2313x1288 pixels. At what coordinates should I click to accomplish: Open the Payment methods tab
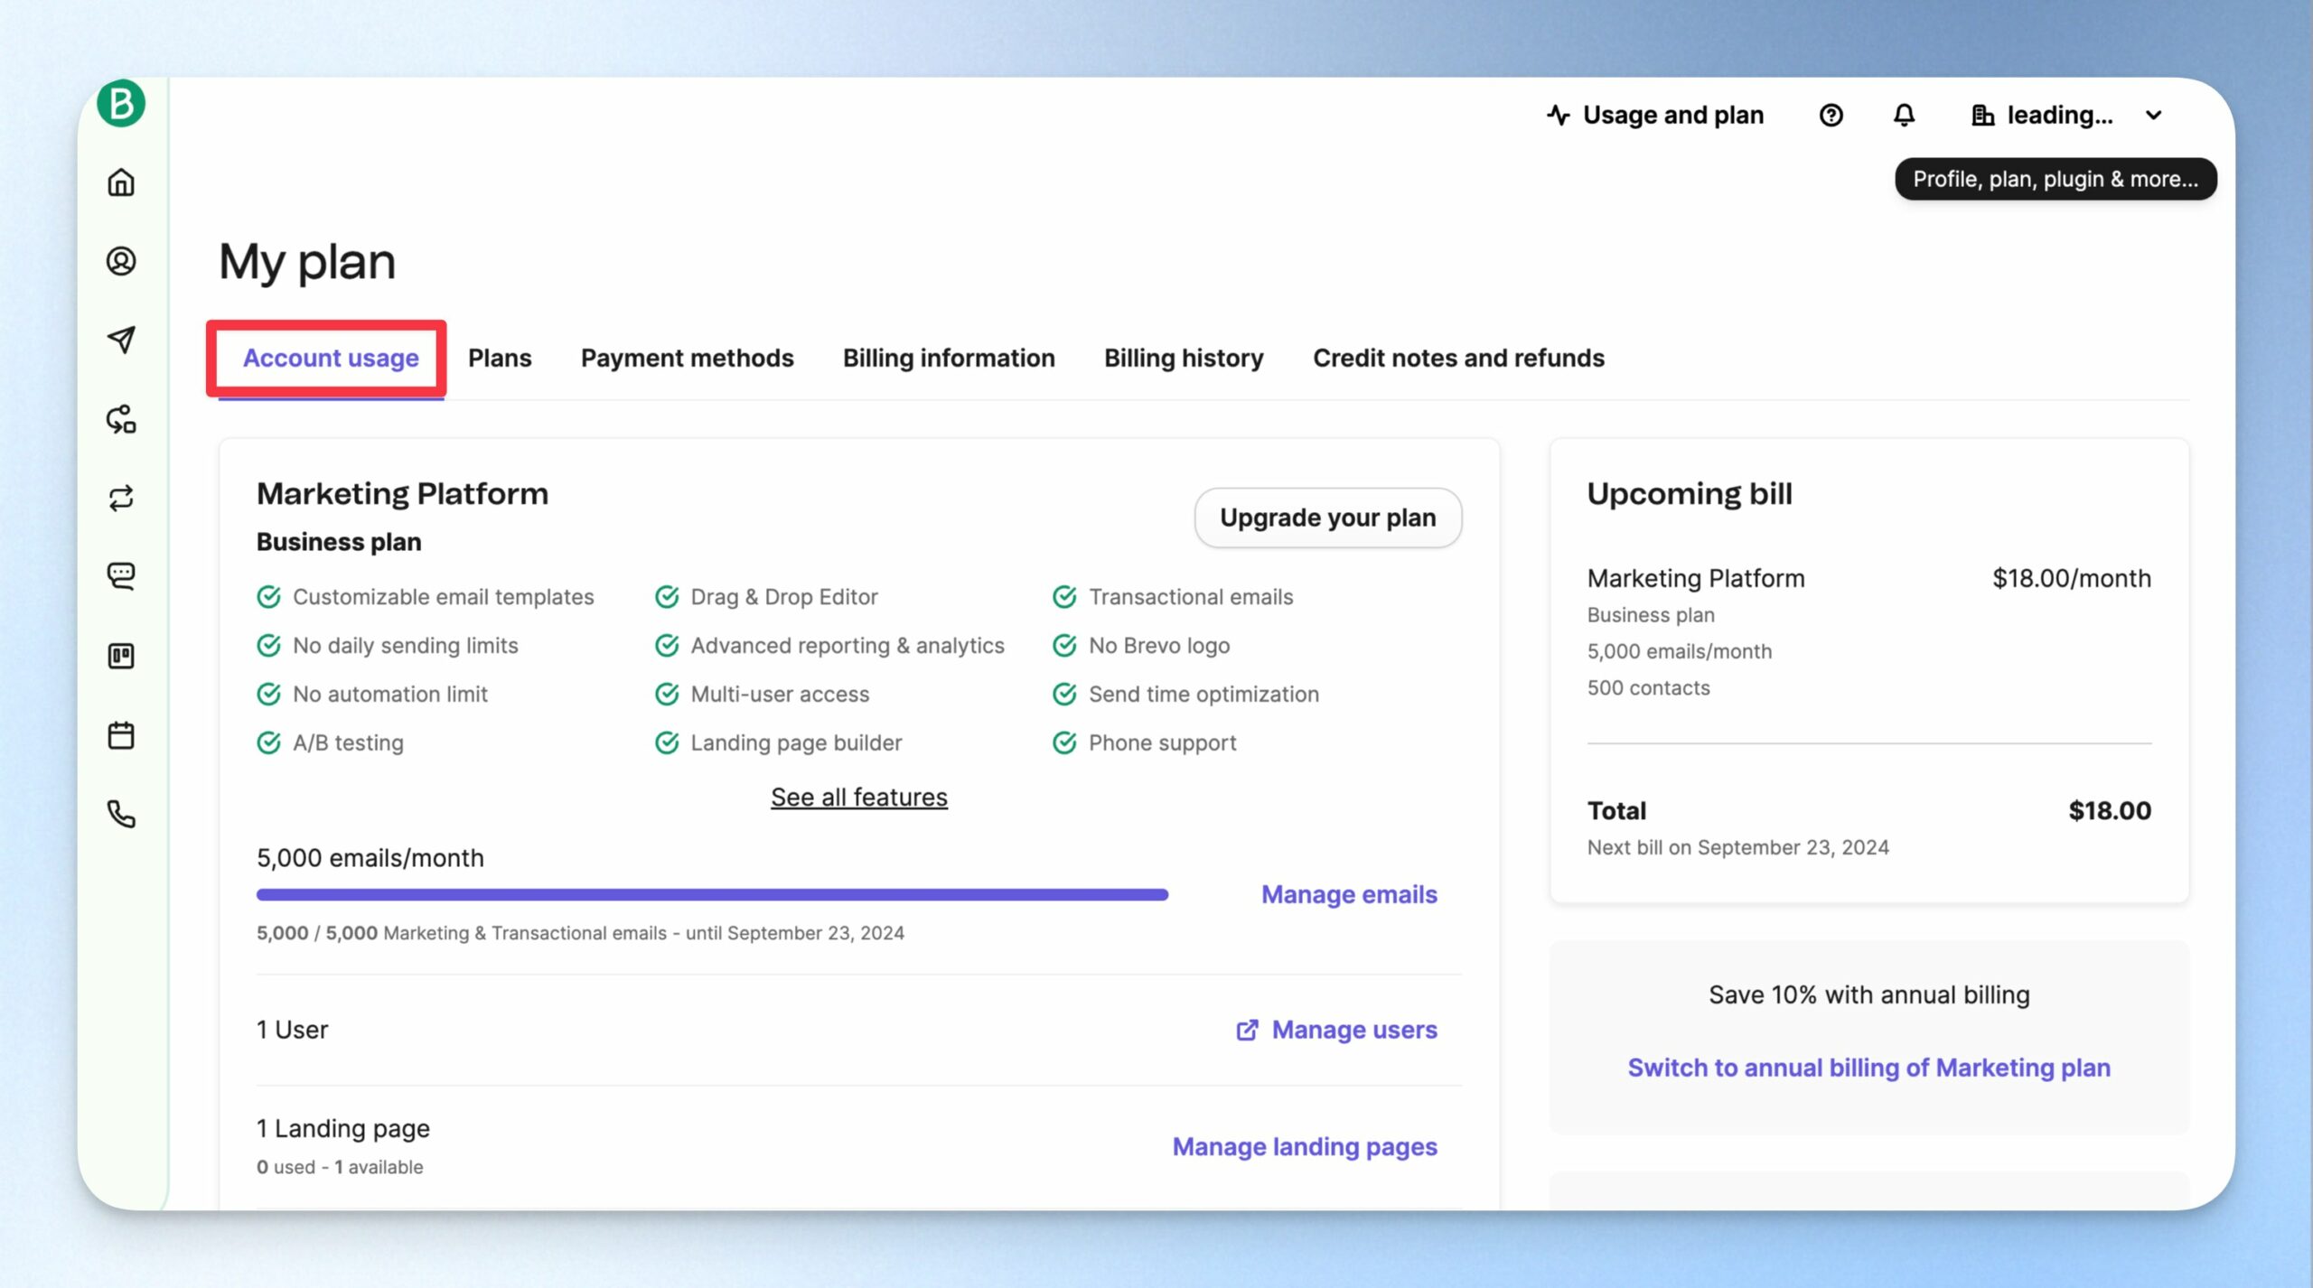(687, 358)
